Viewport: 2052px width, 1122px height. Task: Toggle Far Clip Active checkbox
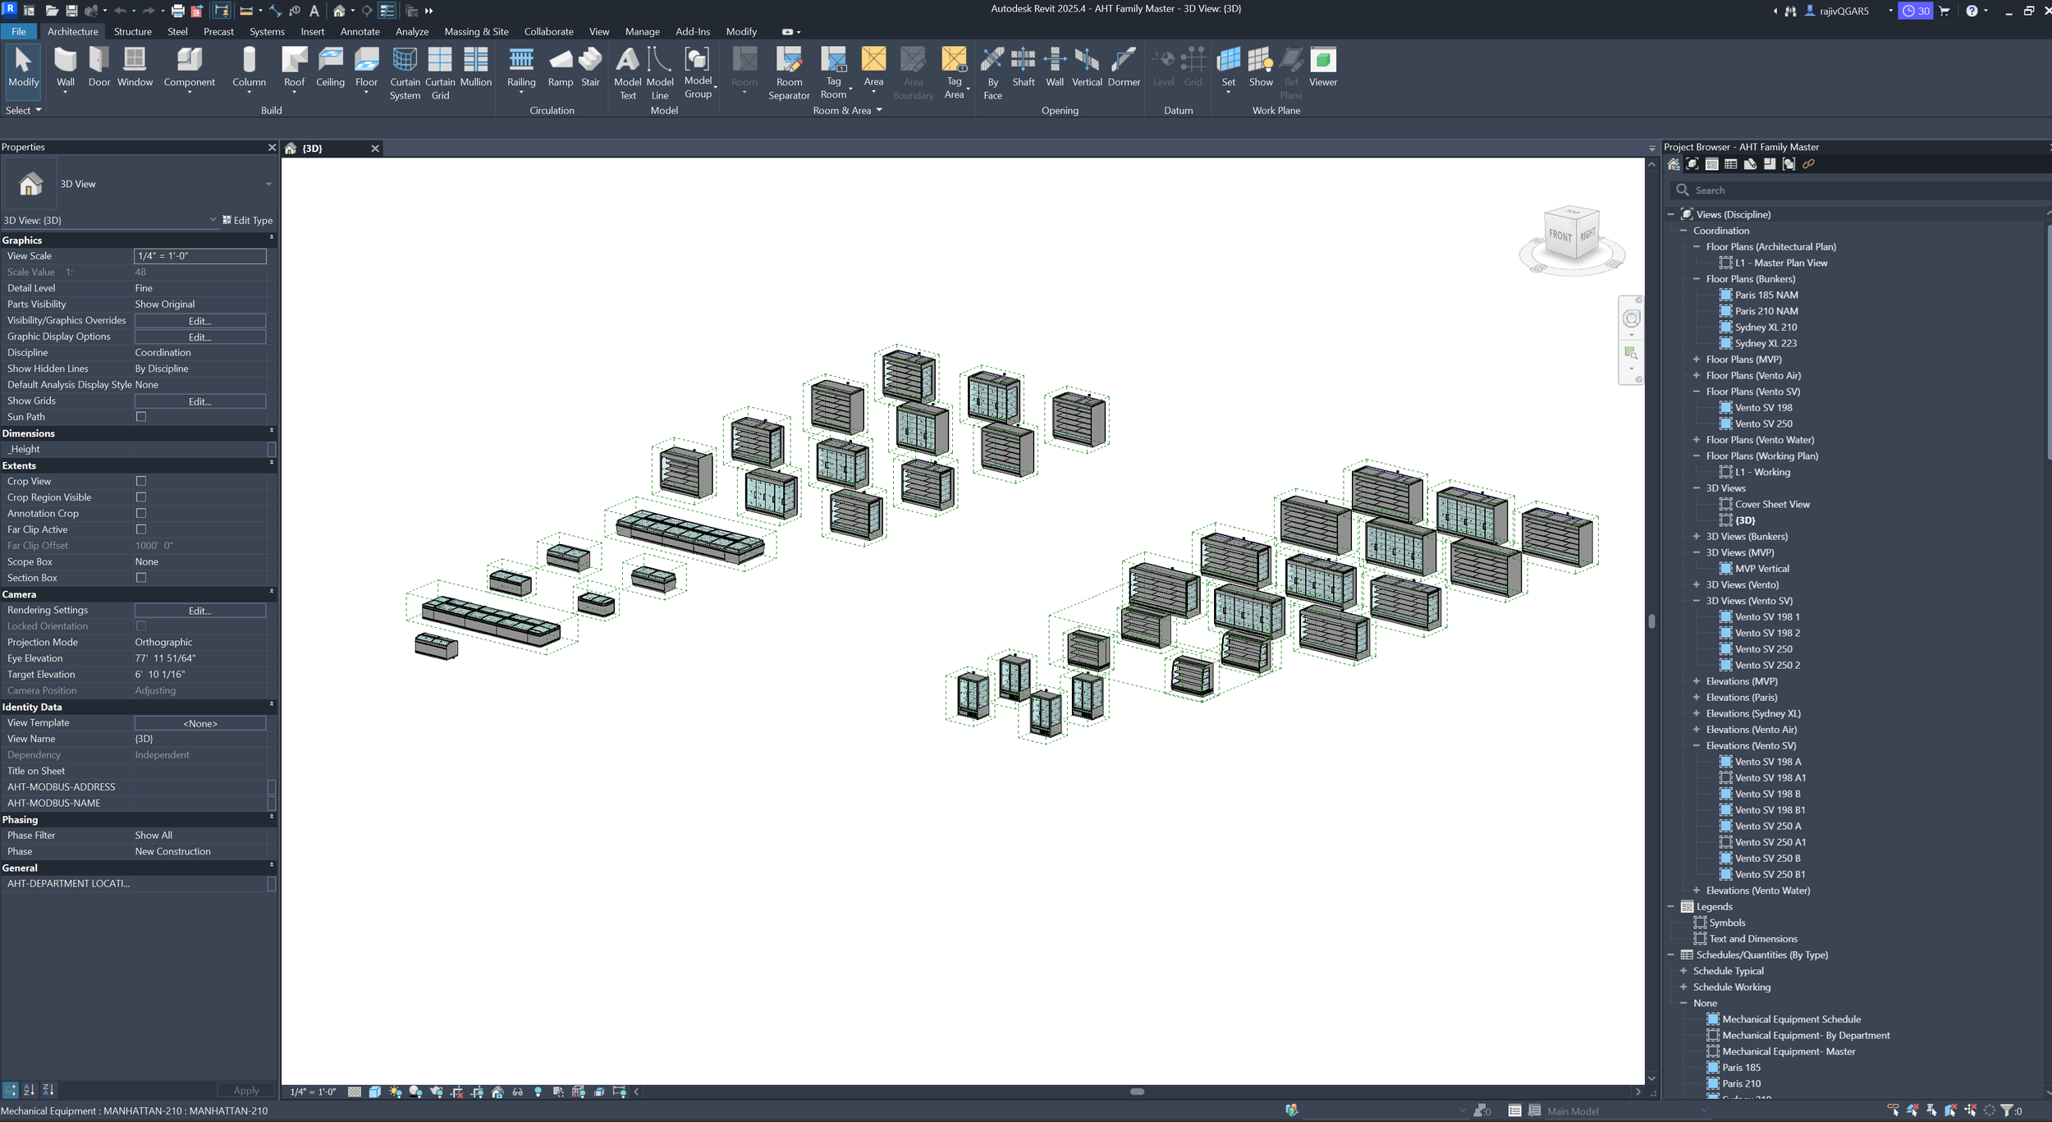141,529
